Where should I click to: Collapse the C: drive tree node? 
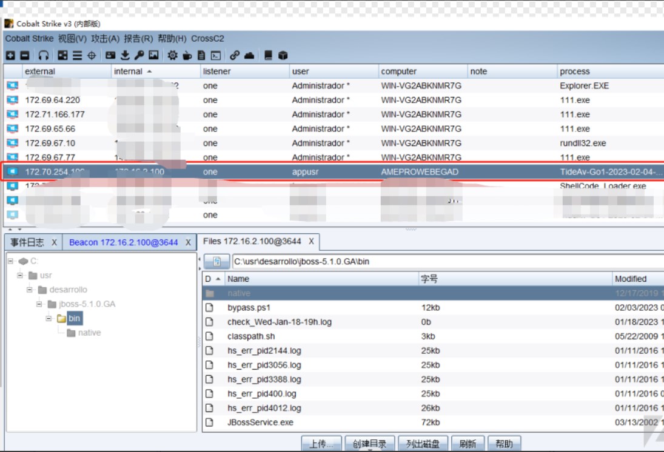[x=10, y=261]
